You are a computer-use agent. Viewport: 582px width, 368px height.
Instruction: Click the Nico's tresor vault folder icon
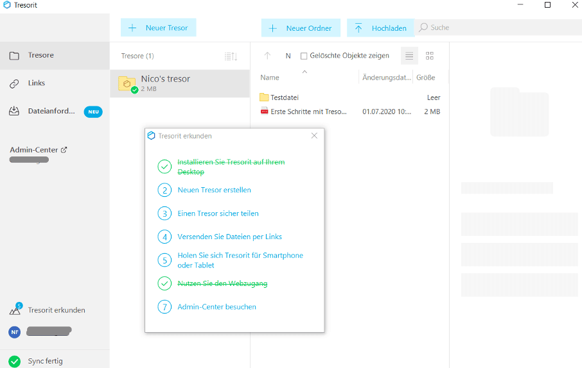pyautogui.click(x=127, y=84)
